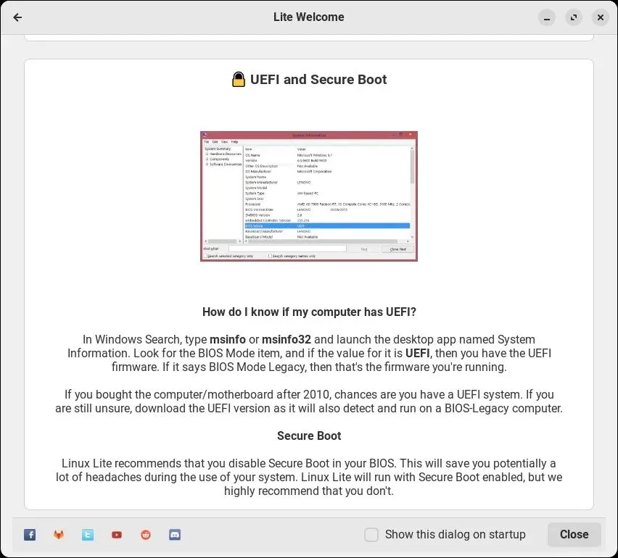
Task: Open the GitLab fox icon
Action: (59, 534)
